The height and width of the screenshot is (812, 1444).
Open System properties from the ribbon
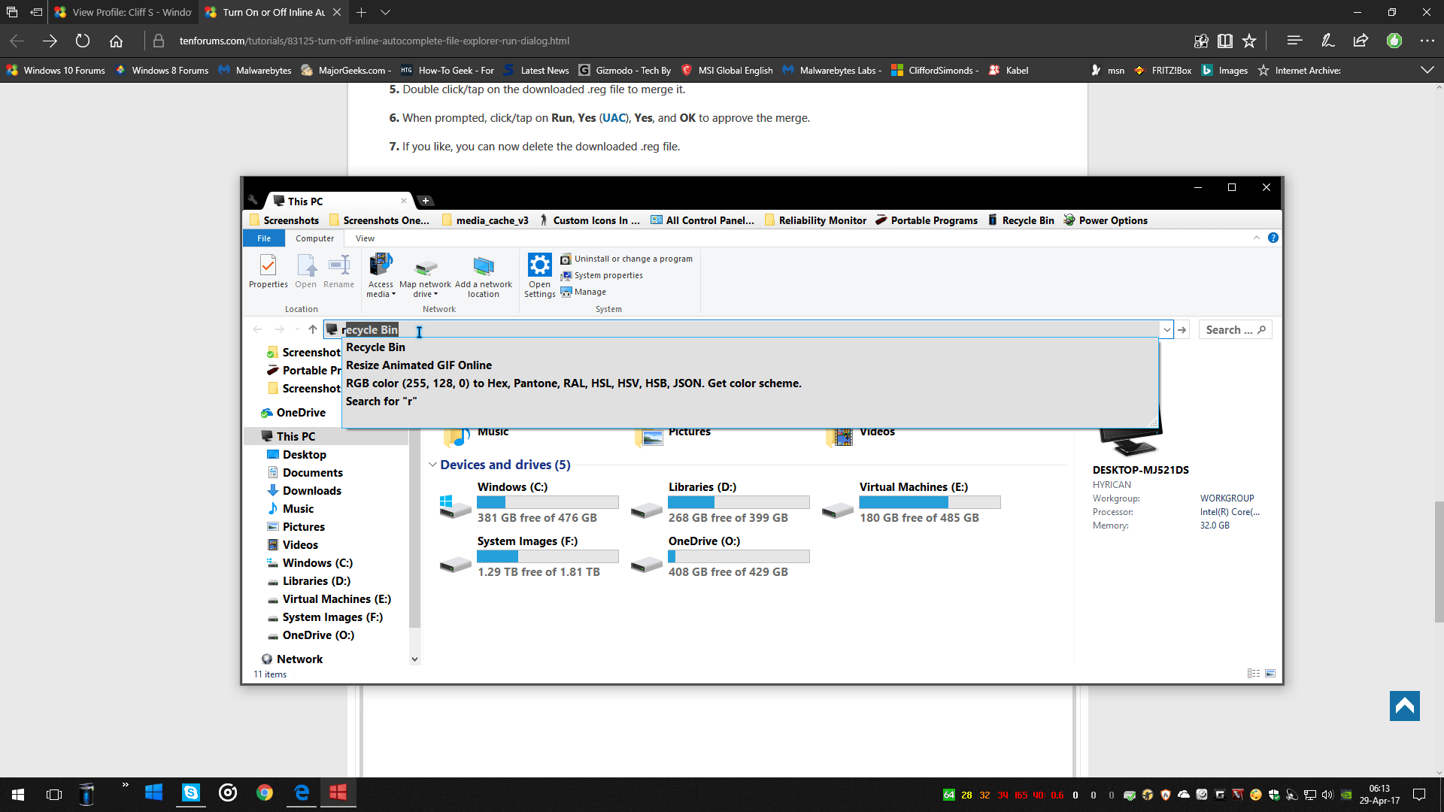(606, 275)
